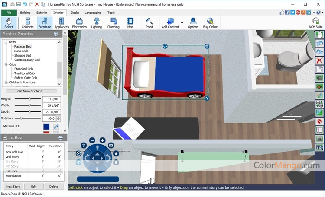Open the Appliances tool
The image size is (325, 197).
pyautogui.click(x=62, y=23)
